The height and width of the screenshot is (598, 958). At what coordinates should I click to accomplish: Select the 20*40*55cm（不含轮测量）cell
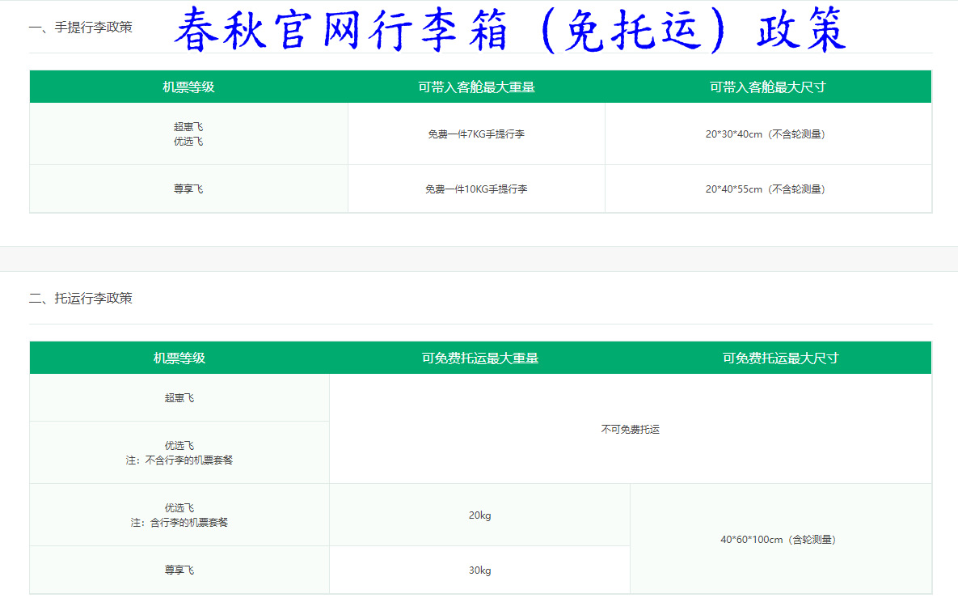click(x=768, y=189)
